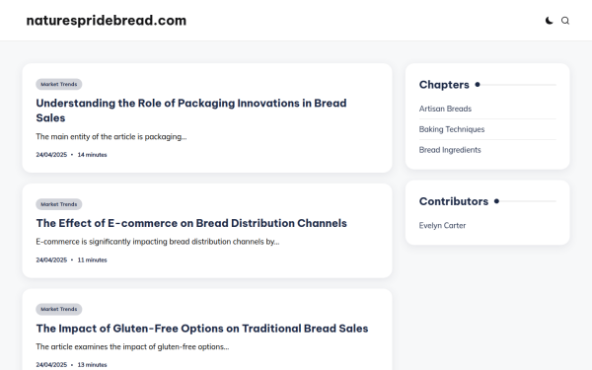Open the E-commerce on Bread Distribution Channels article
The height and width of the screenshot is (370, 592).
[x=191, y=223]
